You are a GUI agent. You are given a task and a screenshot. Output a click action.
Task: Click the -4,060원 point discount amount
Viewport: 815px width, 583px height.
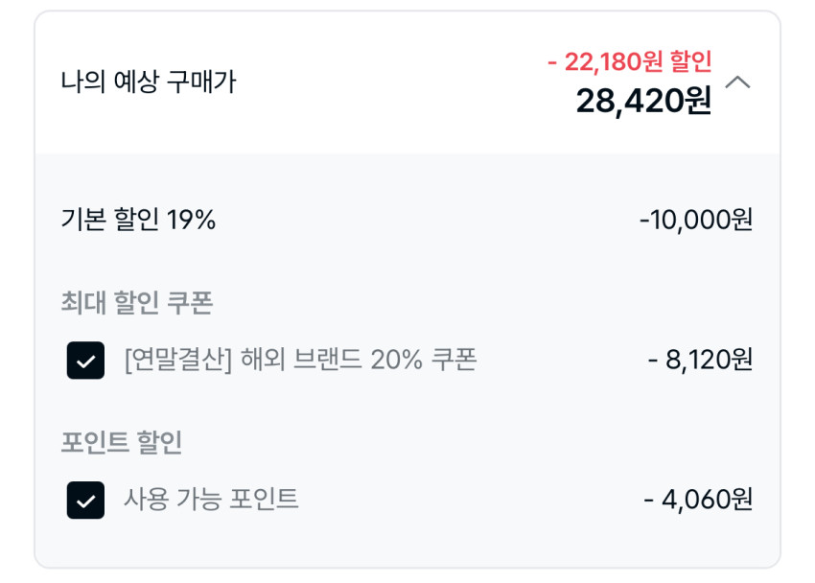coord(698,500)
